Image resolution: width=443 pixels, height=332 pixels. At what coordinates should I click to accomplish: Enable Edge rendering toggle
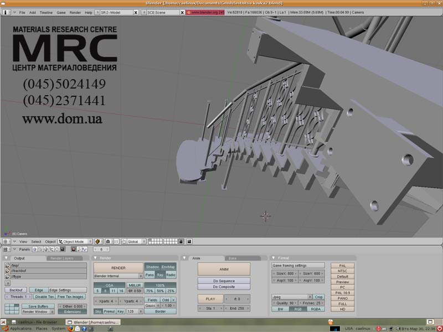[x=39, y=290]
